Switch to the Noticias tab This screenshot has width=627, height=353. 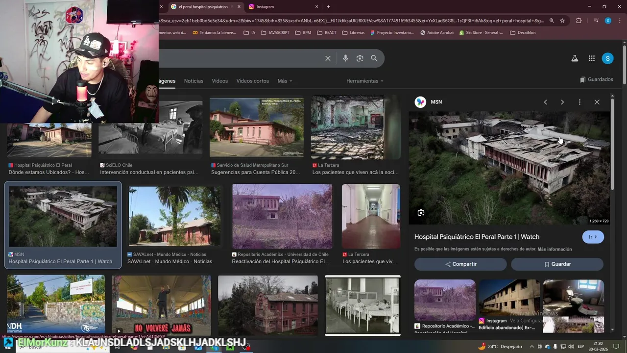[x=193, y=81]
